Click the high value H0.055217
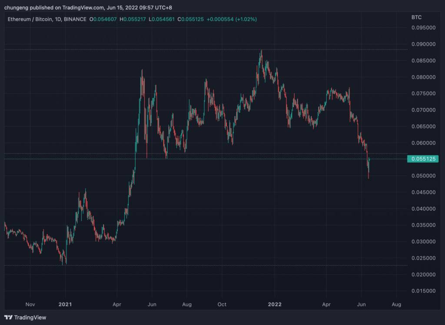 coord(133,19)
